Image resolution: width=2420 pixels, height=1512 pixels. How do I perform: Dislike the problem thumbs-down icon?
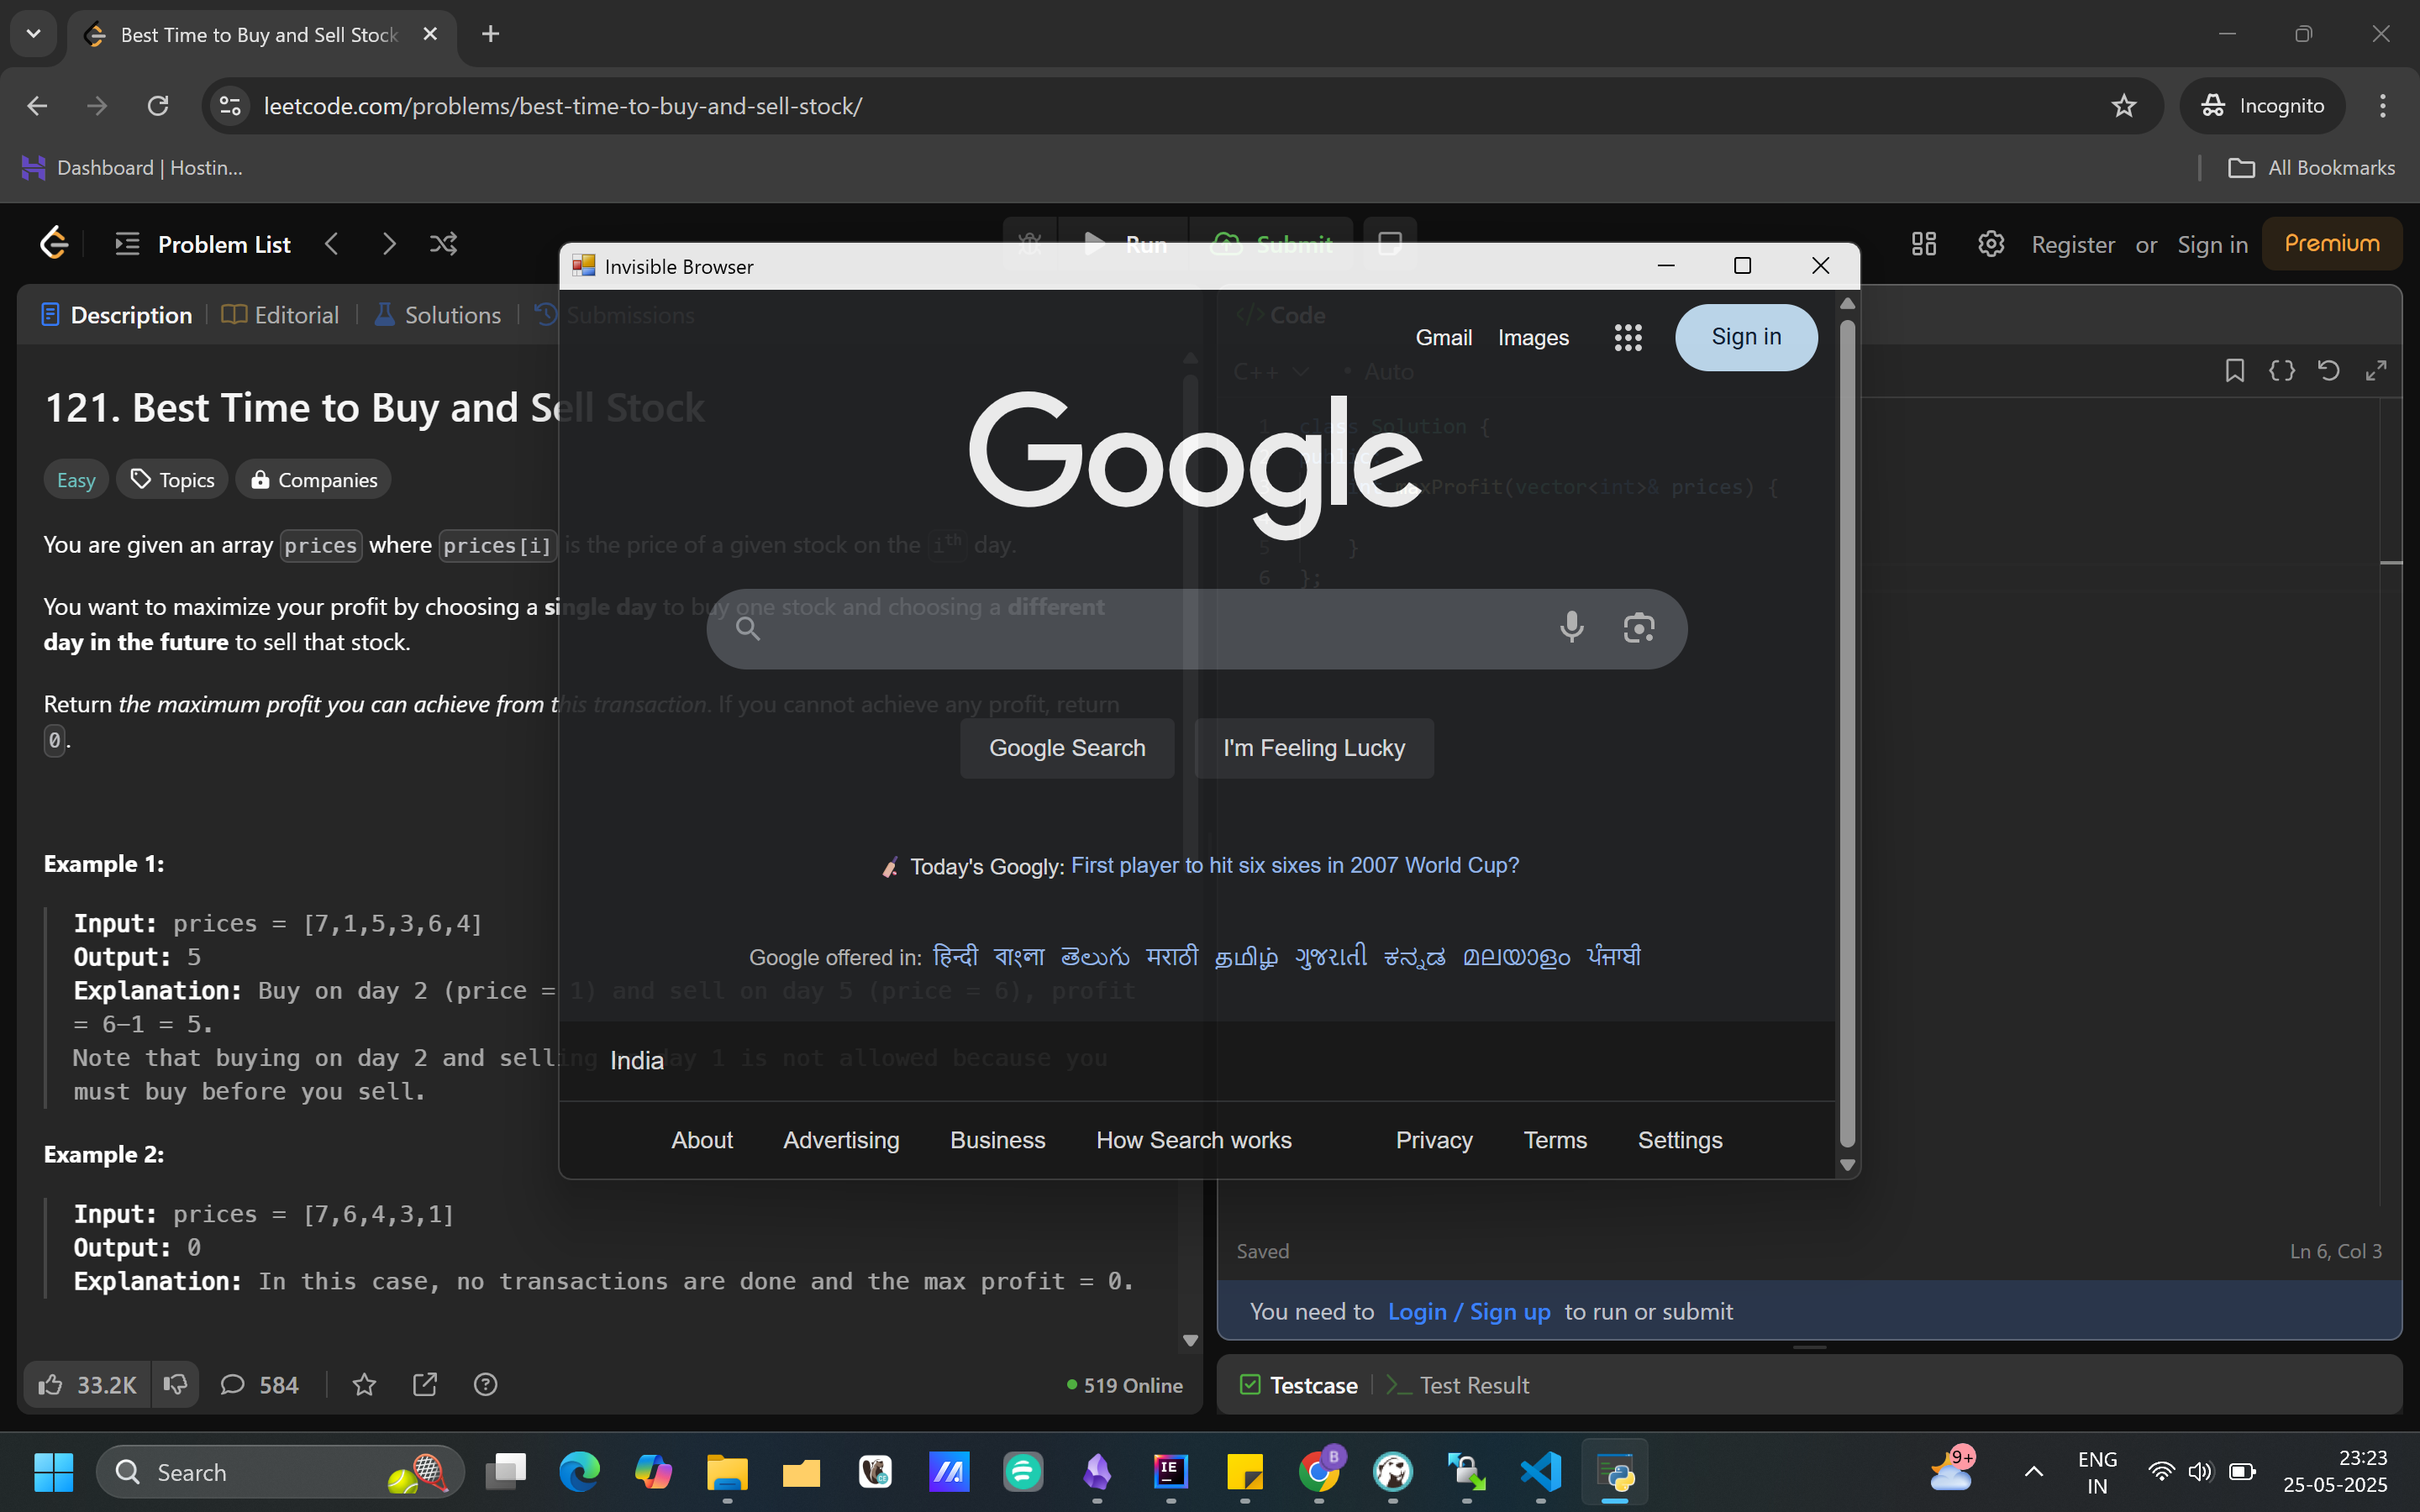tap(175, 1385)
